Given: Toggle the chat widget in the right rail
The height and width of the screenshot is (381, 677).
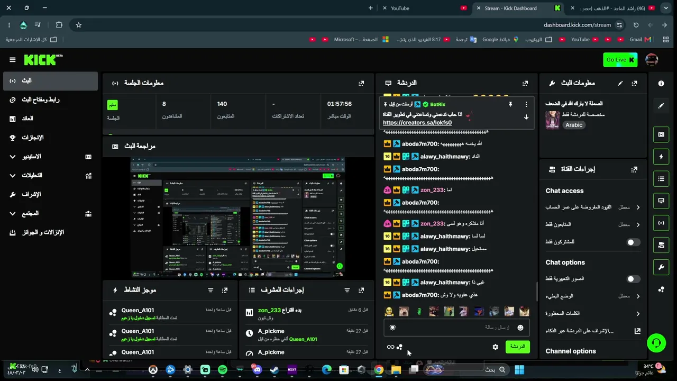Looking at the screenshot, I should click(661, 201).
